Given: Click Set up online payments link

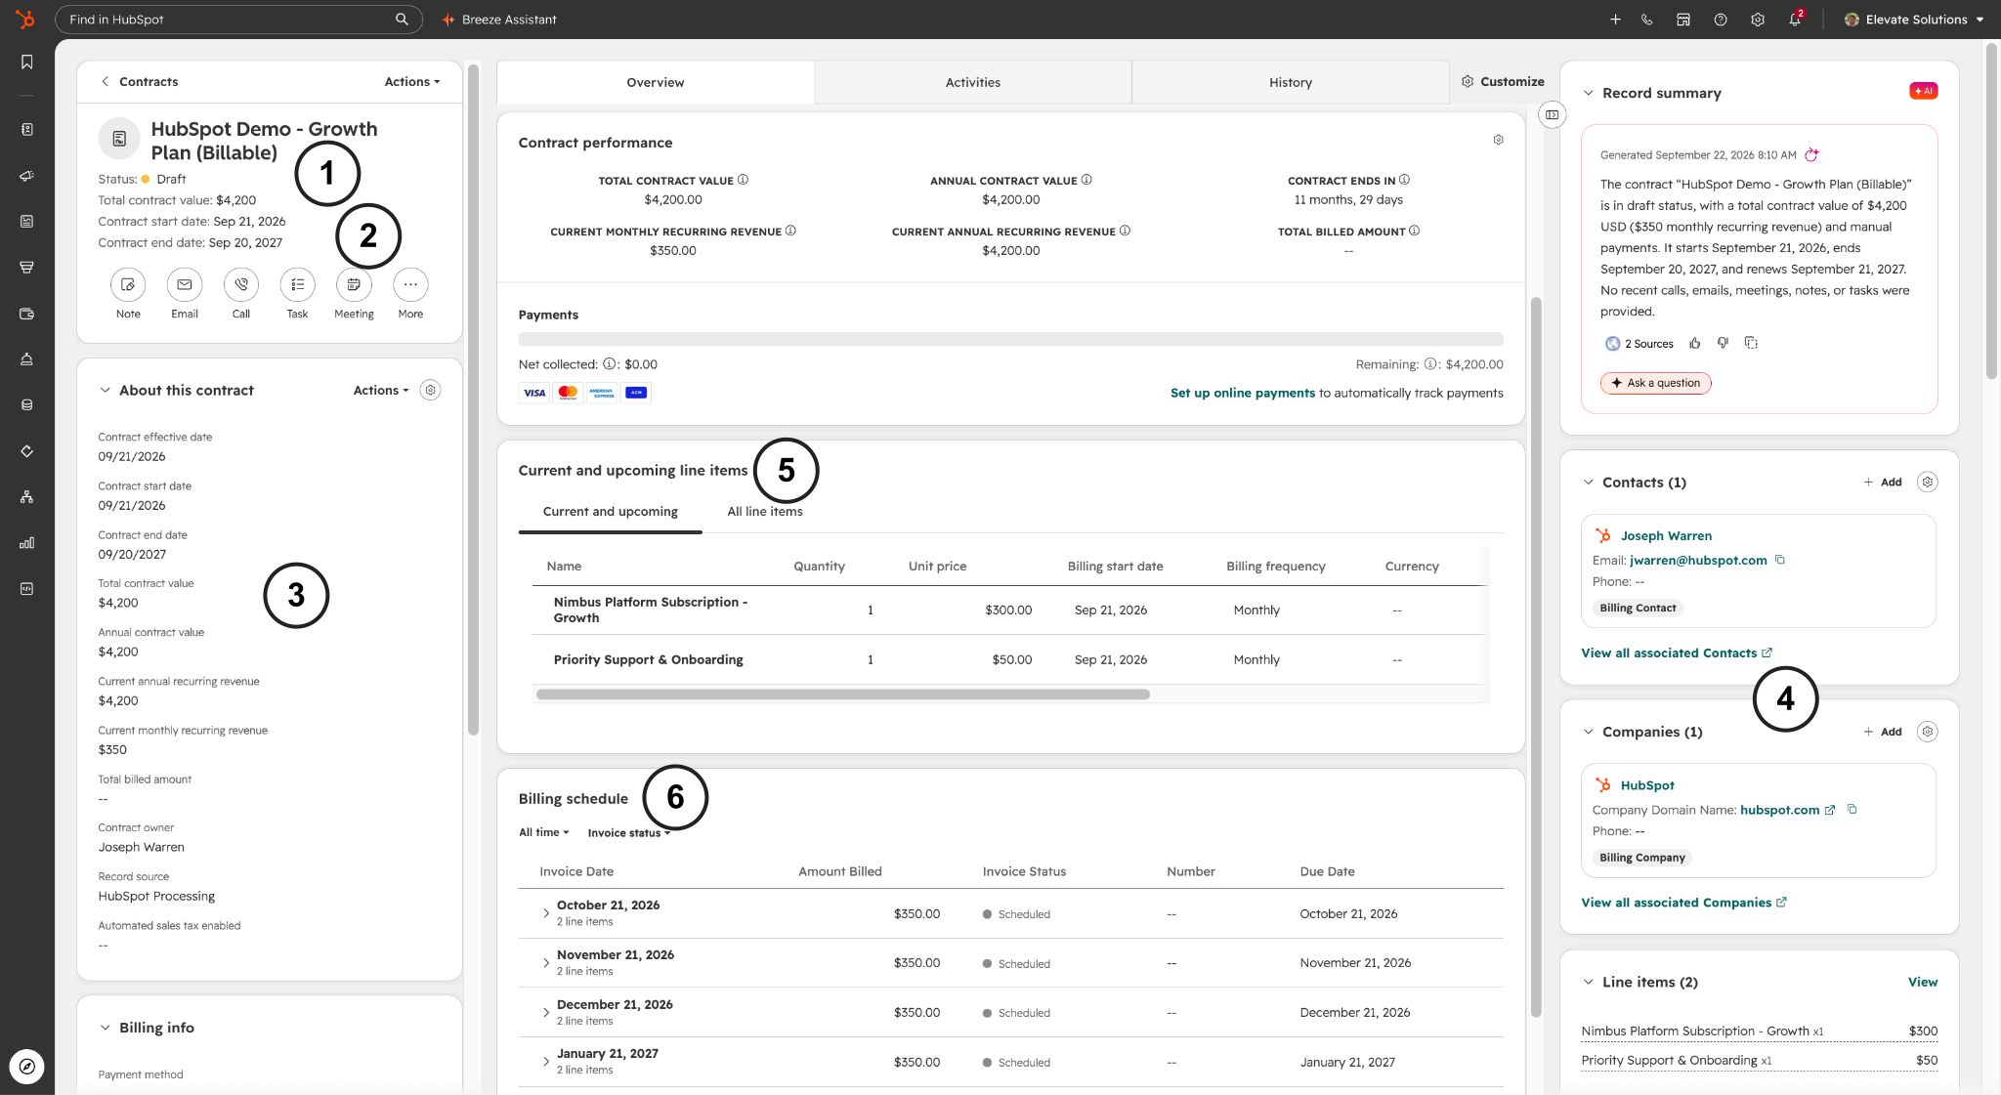Looking at the screenshot, I should click(x=1243, y=393).
